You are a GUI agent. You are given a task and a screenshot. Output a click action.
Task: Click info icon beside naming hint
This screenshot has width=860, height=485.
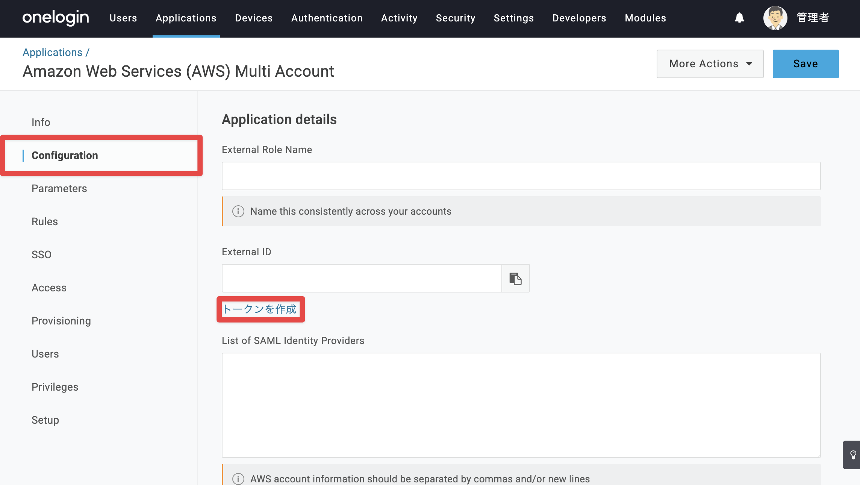coord(238,211)
